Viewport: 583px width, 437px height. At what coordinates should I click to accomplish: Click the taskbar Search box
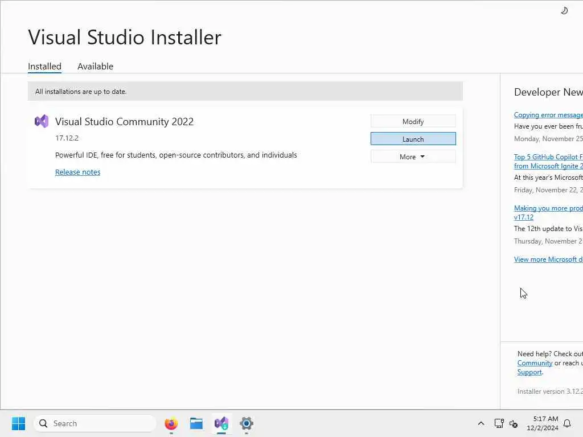[x=95, y=423]
